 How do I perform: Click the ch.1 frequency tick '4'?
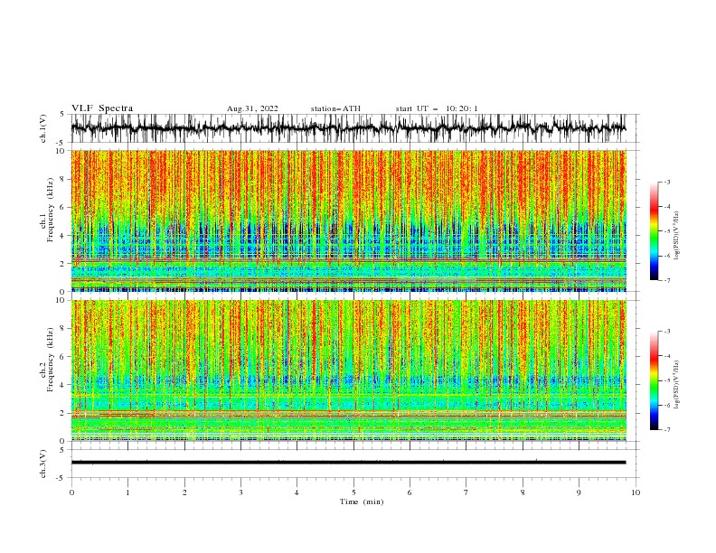63,236
